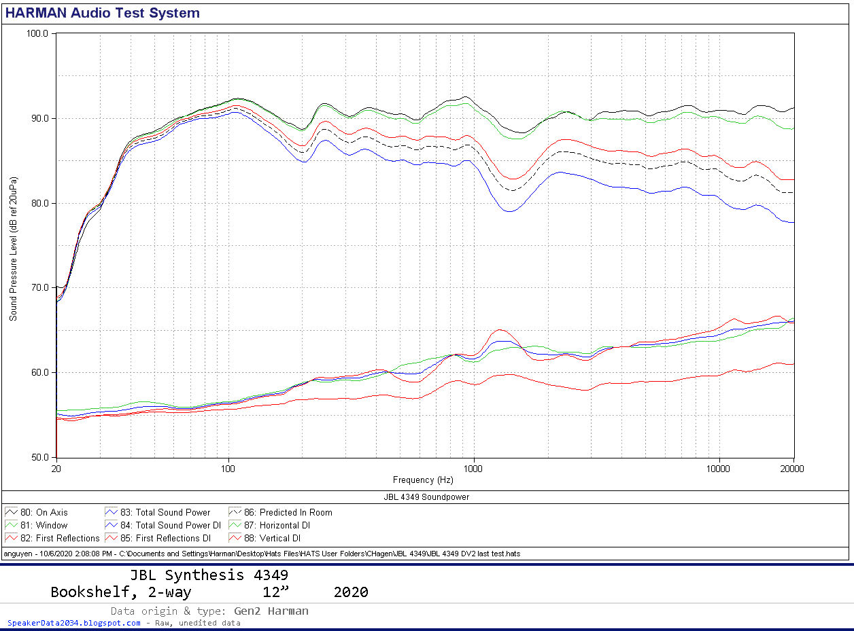Click the red icon for First Reflections DI
The width and height of the screenshot is (854, 631).
(112, 538)
